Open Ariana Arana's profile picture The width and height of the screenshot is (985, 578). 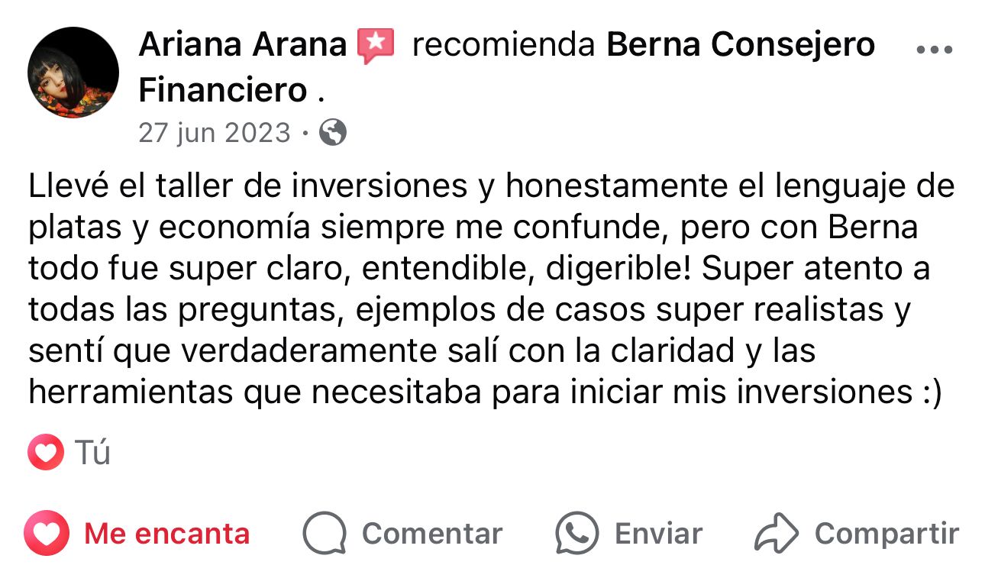pyautogui.click(x=73, y=73)
